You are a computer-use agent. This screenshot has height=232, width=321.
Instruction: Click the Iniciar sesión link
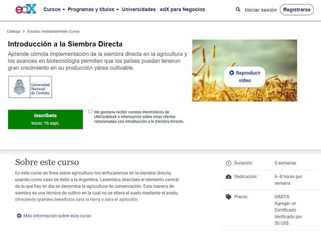[260, 10]
